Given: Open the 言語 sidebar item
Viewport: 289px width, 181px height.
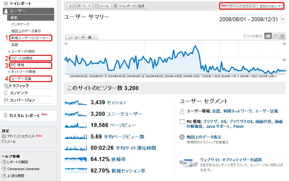Looking at the screenshot, I should coord(15,44).
